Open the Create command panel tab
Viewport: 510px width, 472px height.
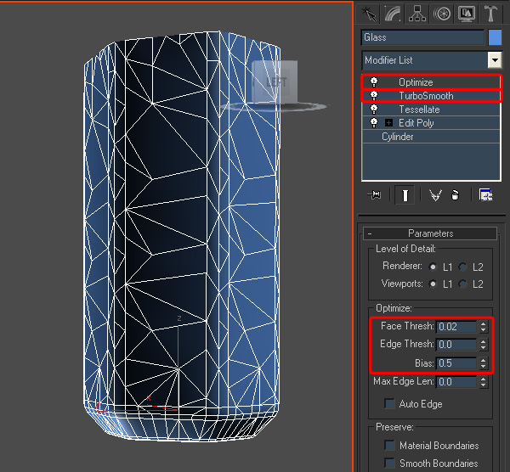(x=368, y=14)
